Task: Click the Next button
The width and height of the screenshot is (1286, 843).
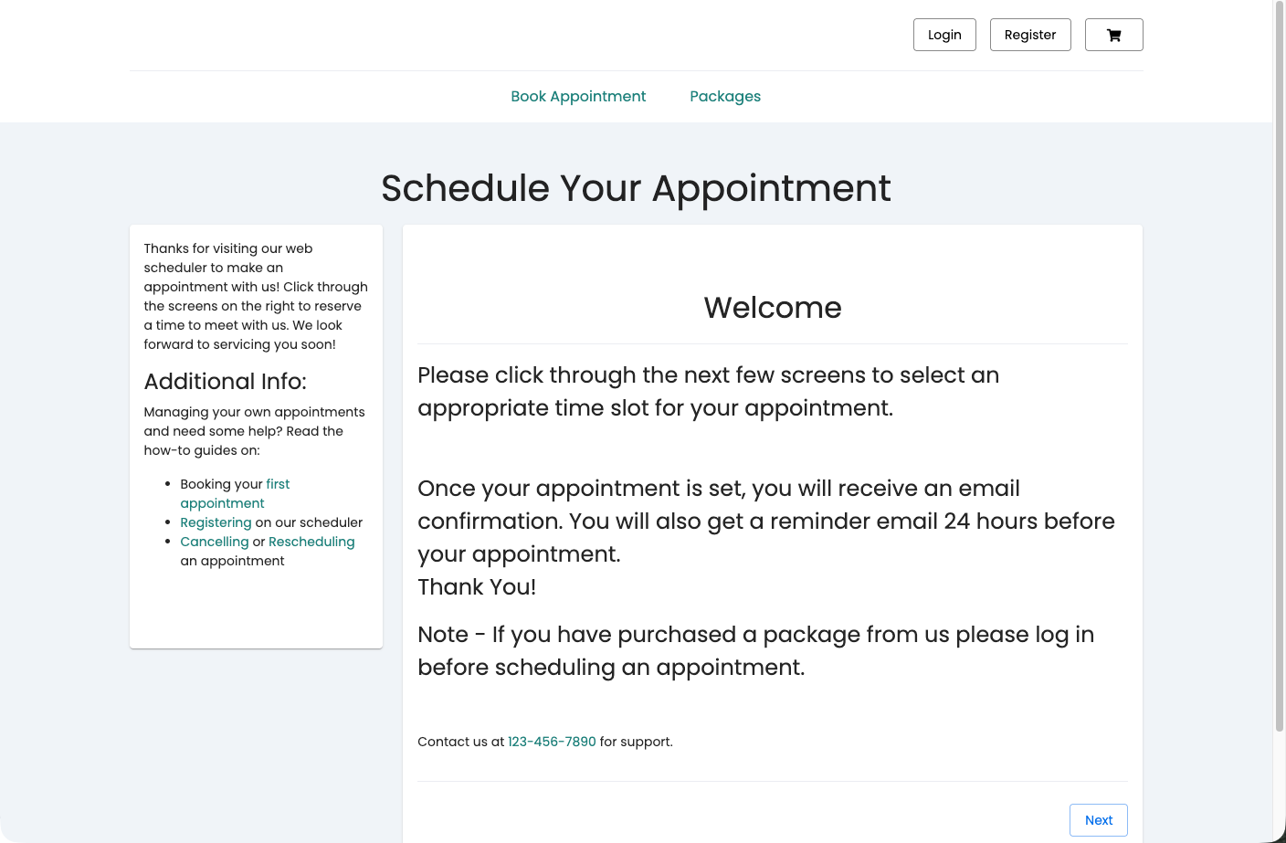Action: tap(1099, 820)
